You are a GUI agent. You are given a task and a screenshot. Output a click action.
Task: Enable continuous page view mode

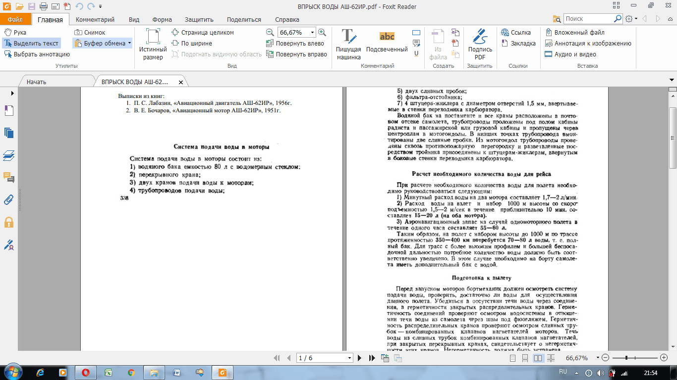point(525,358)
